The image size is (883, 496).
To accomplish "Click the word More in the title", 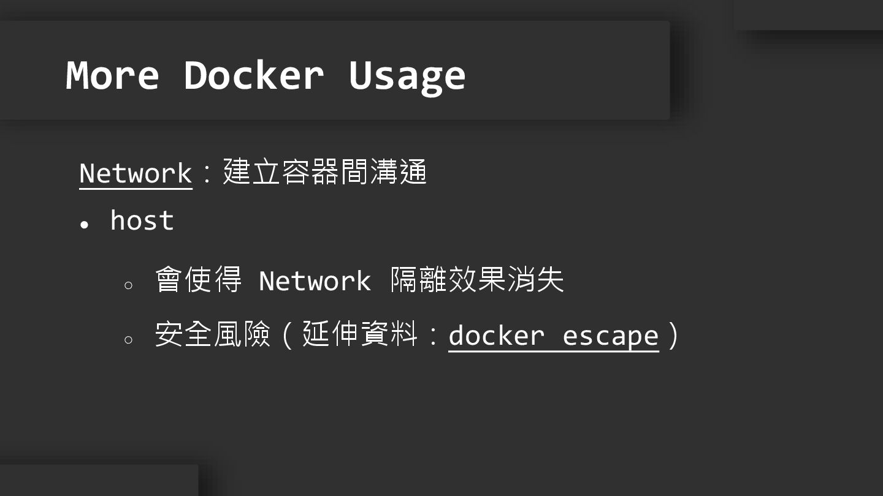I will pos(112,75).
